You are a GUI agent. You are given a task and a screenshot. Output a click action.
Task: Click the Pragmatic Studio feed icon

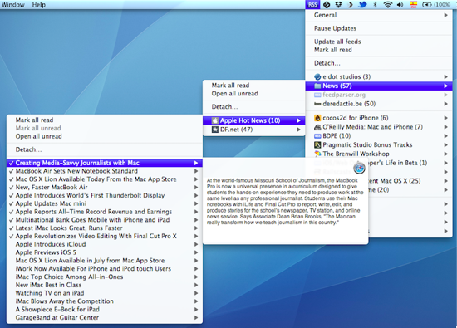(317, 144)
